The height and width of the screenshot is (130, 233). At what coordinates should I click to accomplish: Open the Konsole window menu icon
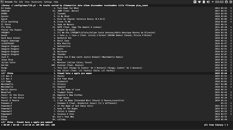coord(2,2)
